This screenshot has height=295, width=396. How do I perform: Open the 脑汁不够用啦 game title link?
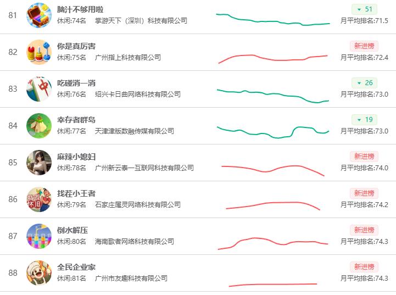point(80,9)
